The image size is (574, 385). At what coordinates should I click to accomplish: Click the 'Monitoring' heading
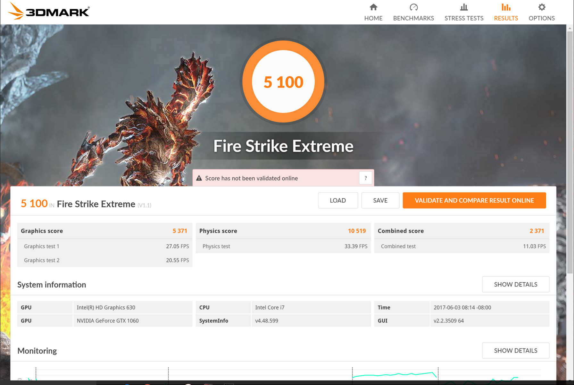[37, 351]
